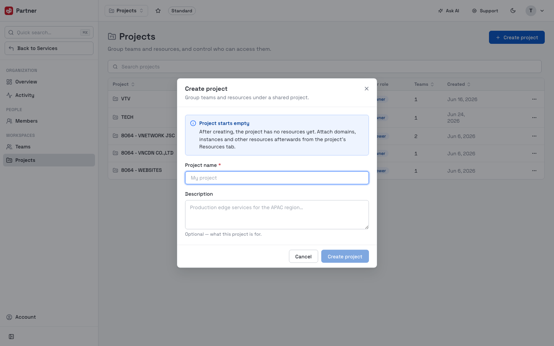Screen dimensions: 554x346
Task: Focus the Quick search field
Action: 49,32
